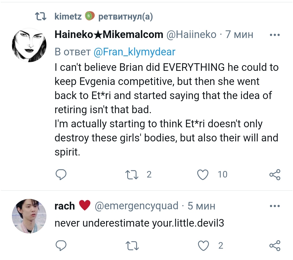
Task: Open rach's profile avatar
Action: (x=29, y=216)
